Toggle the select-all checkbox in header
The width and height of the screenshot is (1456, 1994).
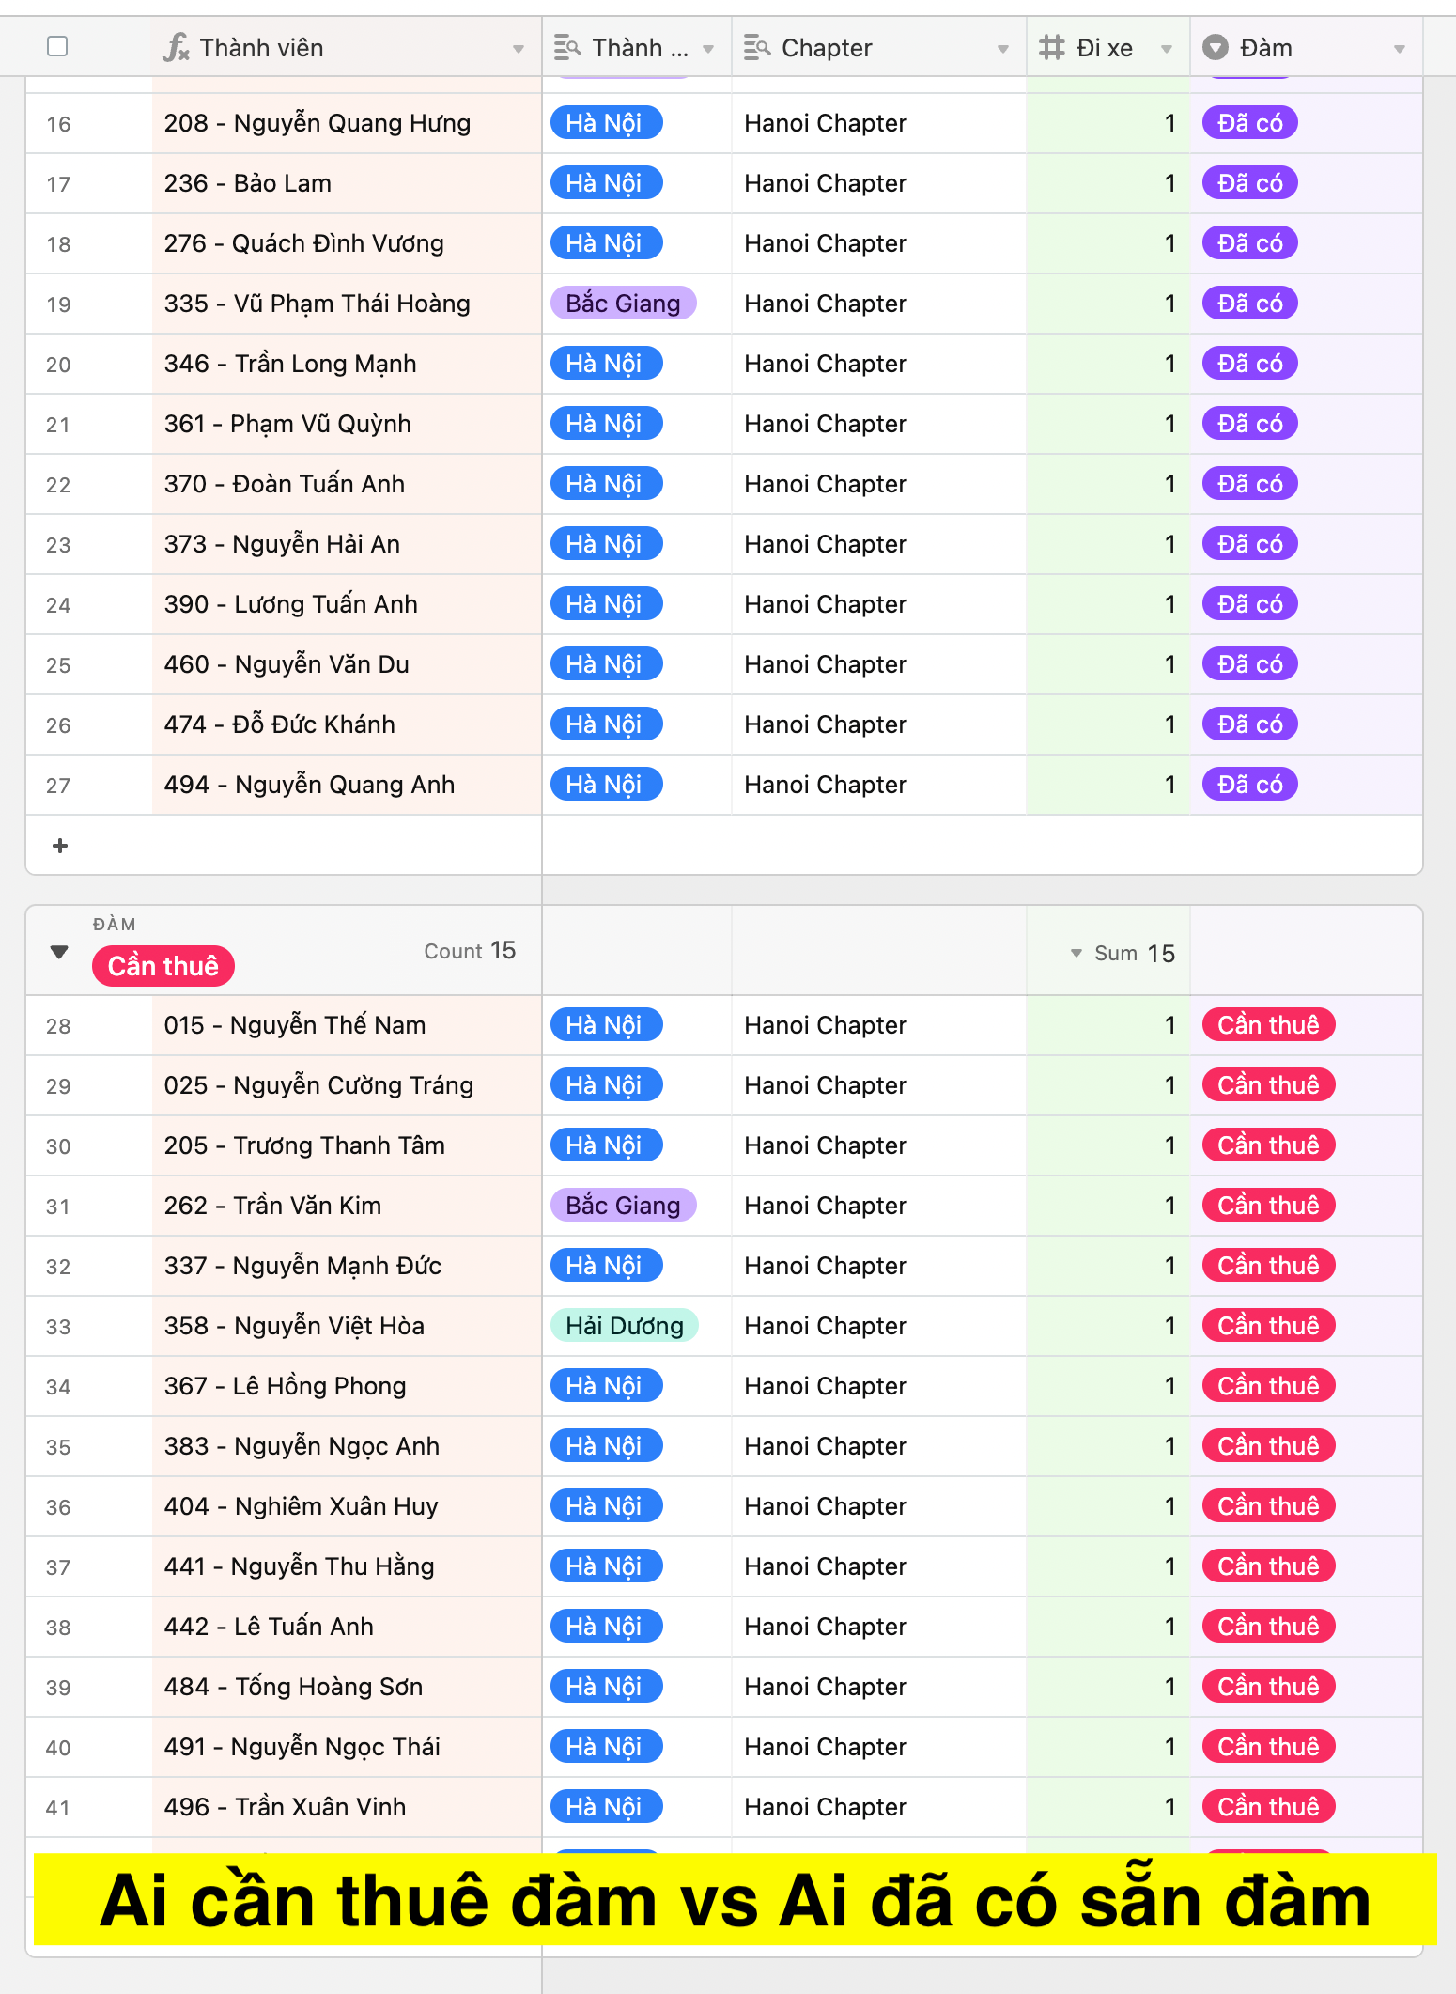57,46
